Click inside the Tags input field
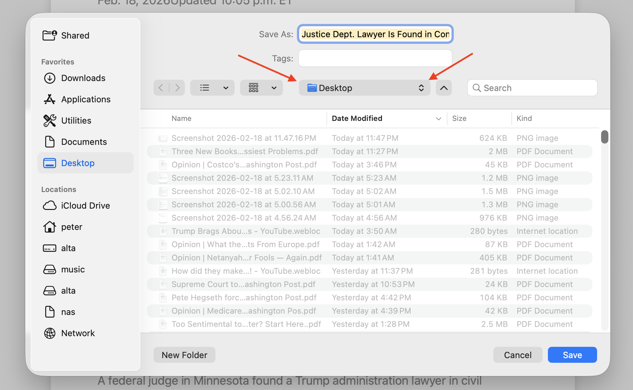Image resolution: width=633 pixels, height=390 pixels. (x=375, y=58)
